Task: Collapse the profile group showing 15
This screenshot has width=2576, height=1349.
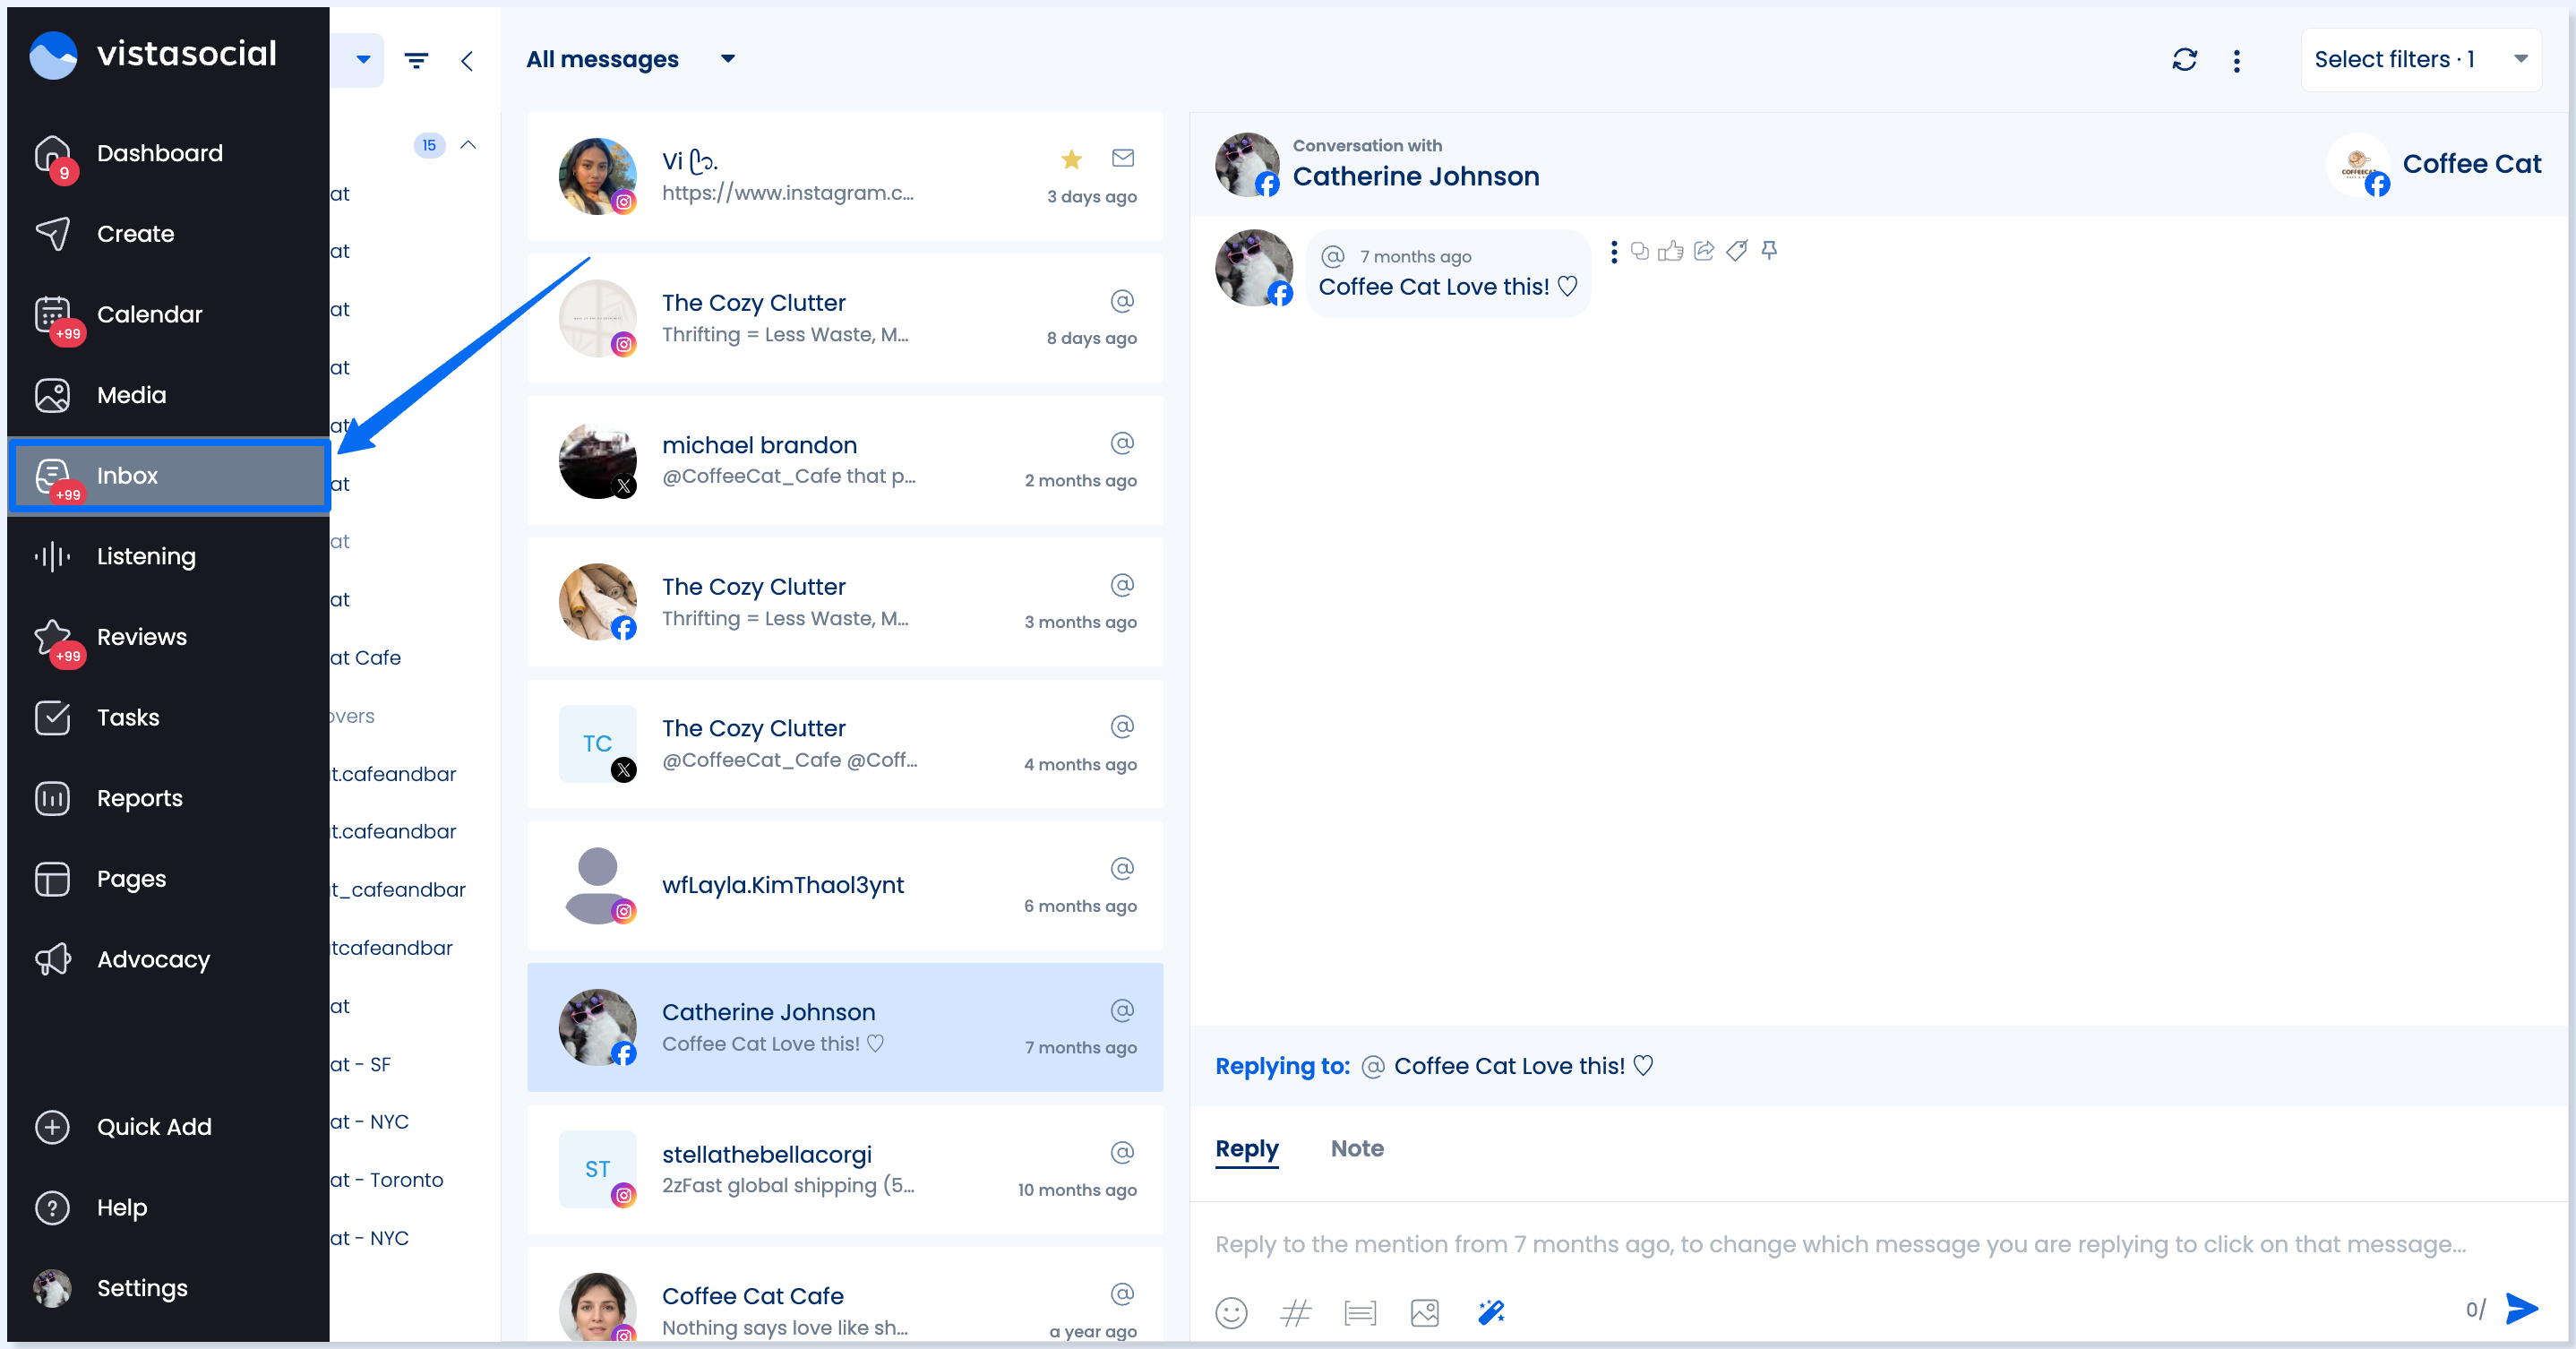Action: pyautogui.click(x=467, y=145)
